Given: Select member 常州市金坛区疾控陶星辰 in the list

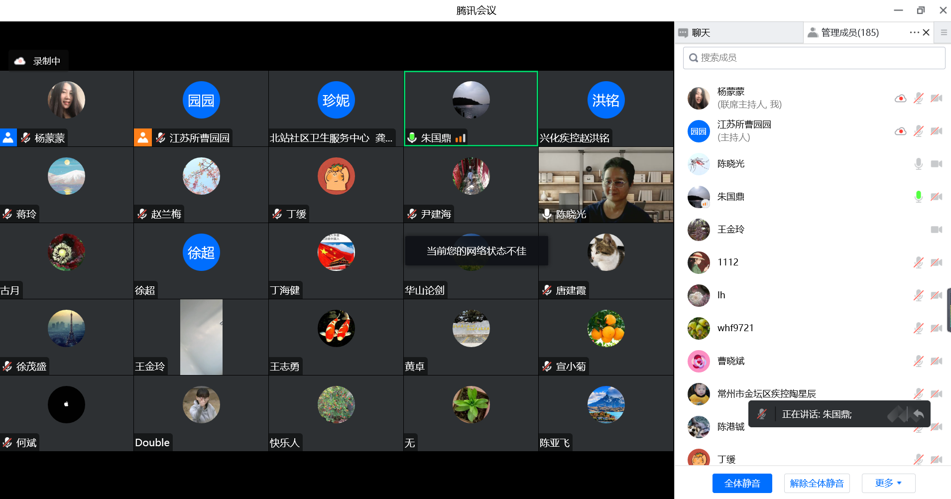Looking at the screenshot, I should (813, 394).
